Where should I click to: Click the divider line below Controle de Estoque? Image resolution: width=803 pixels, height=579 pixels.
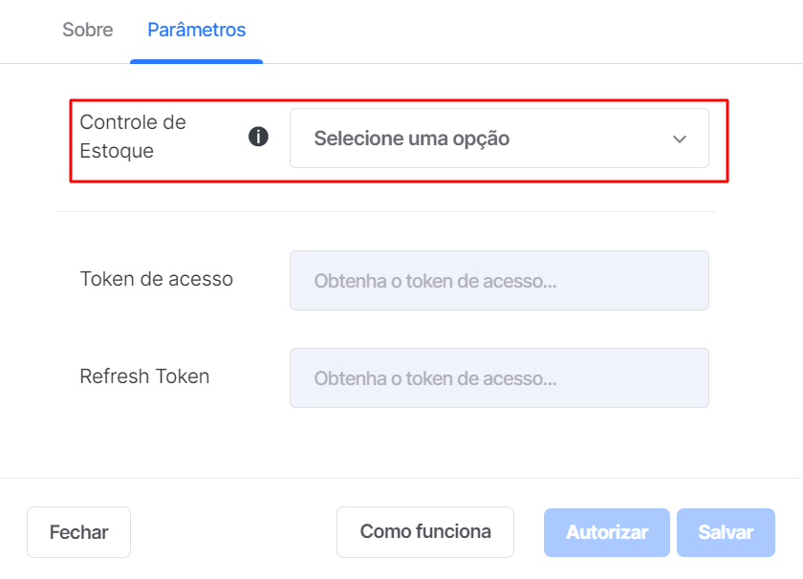tap(386, 211)
